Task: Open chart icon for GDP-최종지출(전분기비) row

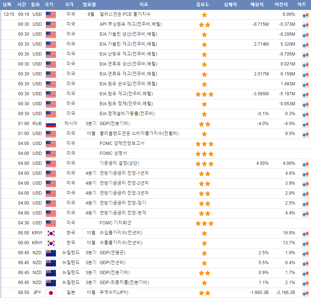Action: pos(305,283)
